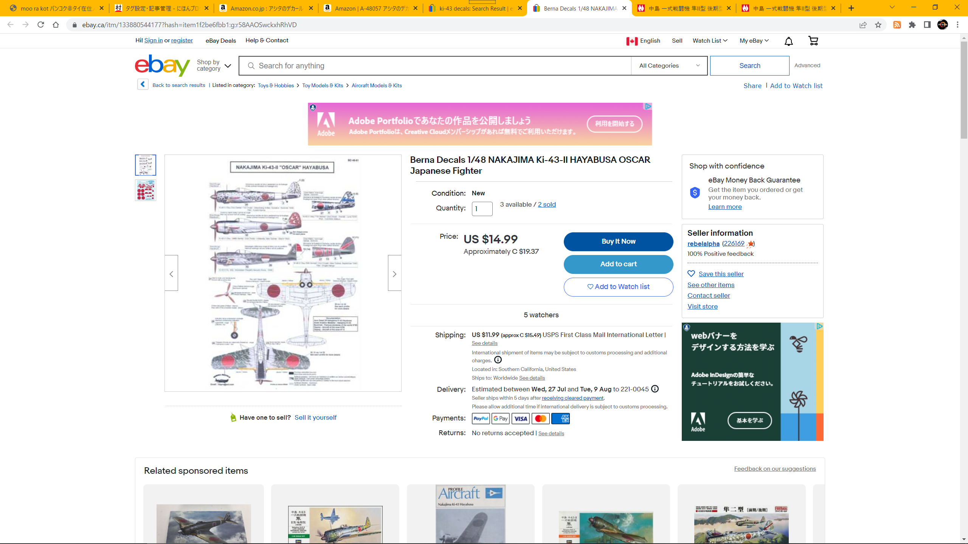Click the Sell it yourself link

pos(315,417)
